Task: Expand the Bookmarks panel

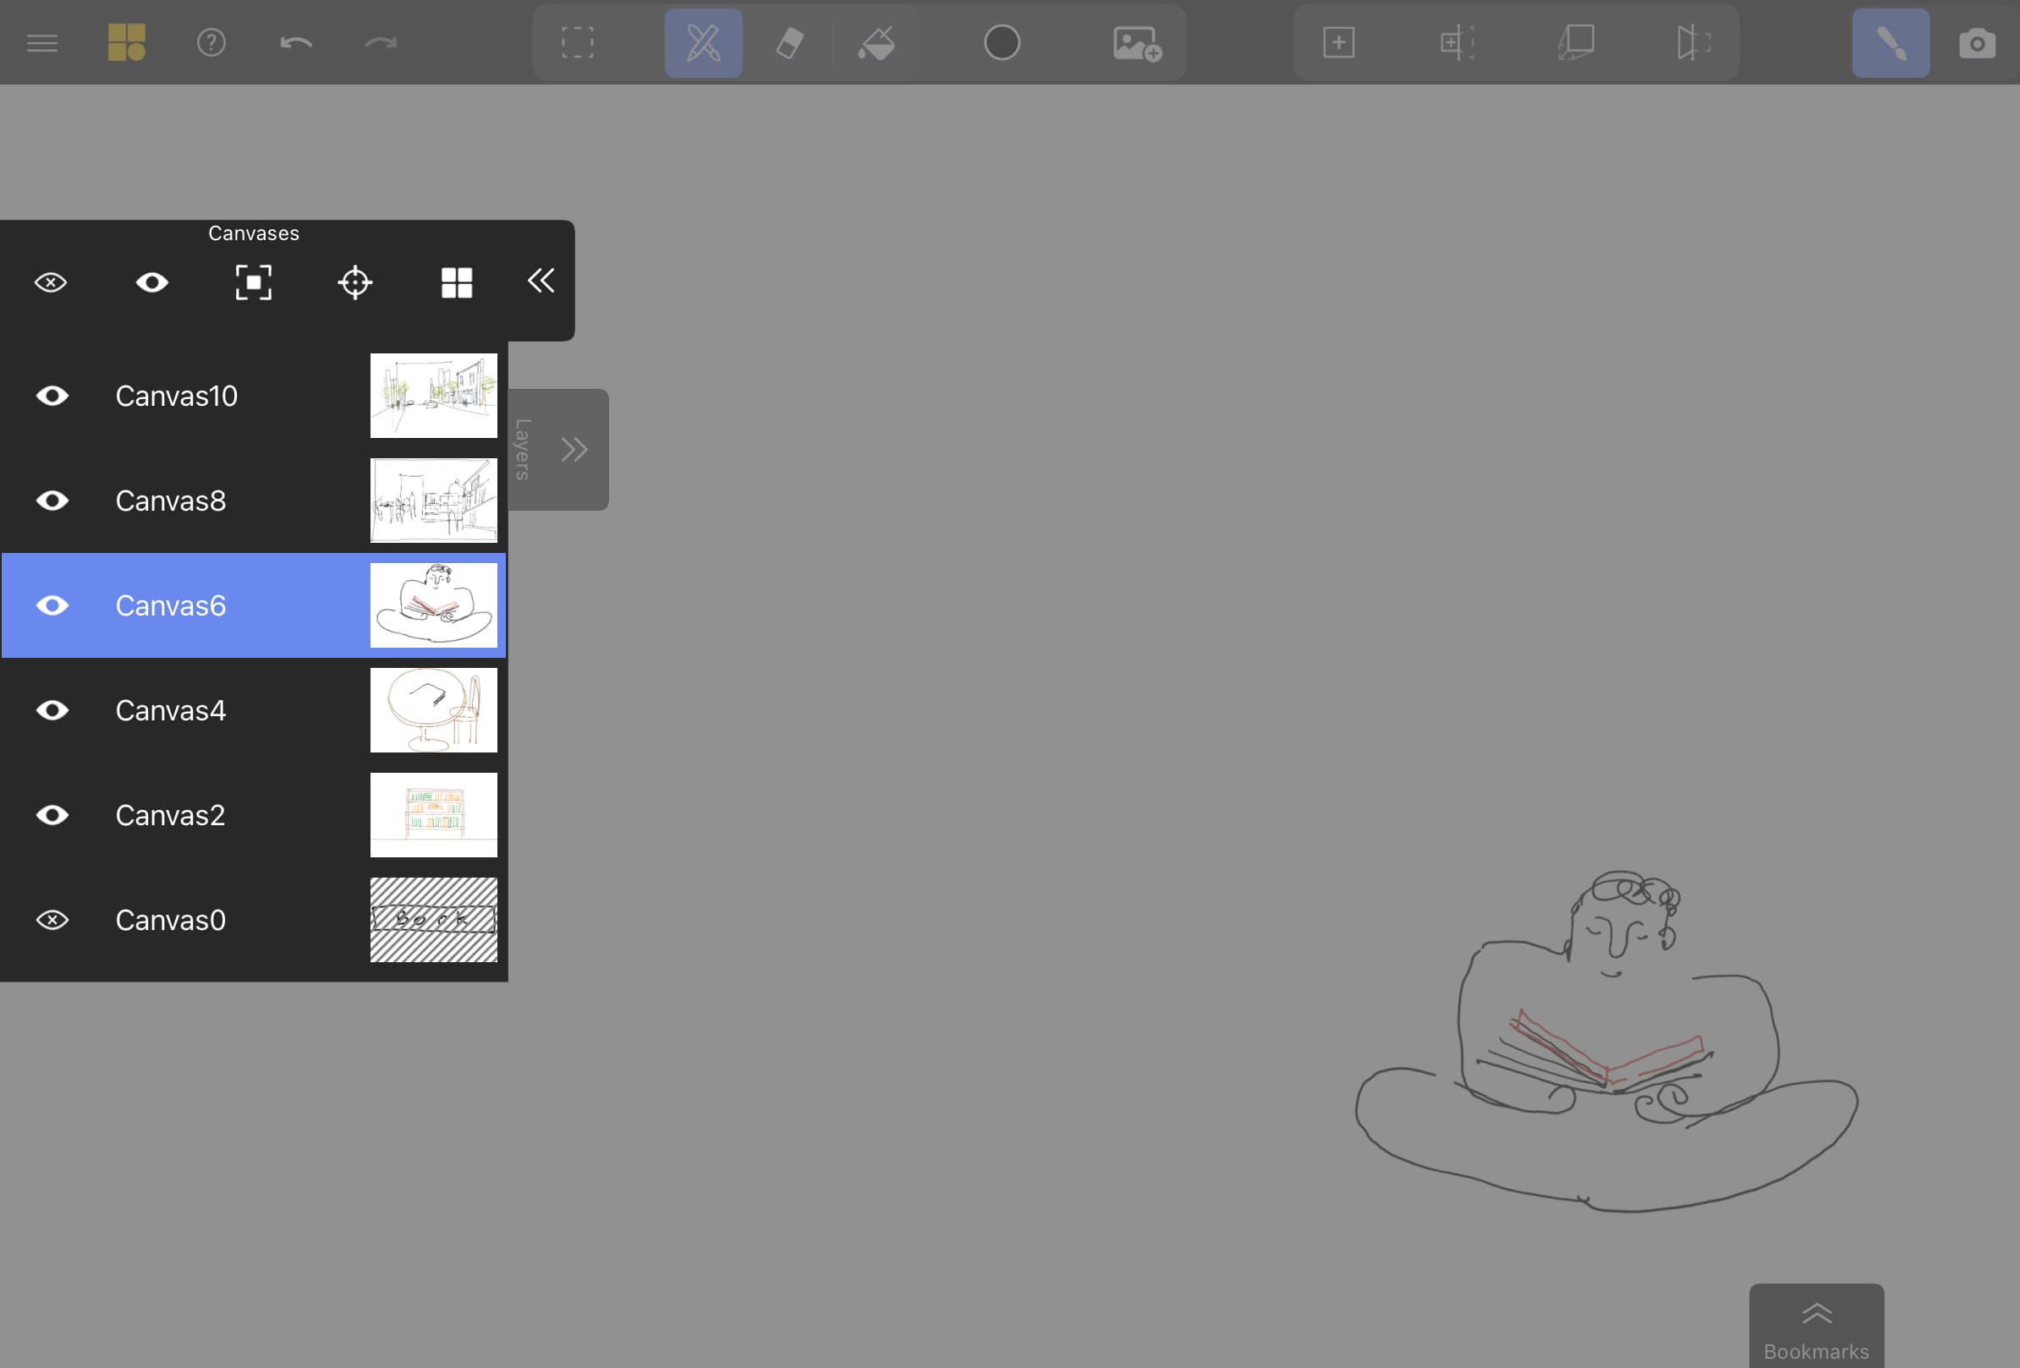Action: [1817, 1326]
